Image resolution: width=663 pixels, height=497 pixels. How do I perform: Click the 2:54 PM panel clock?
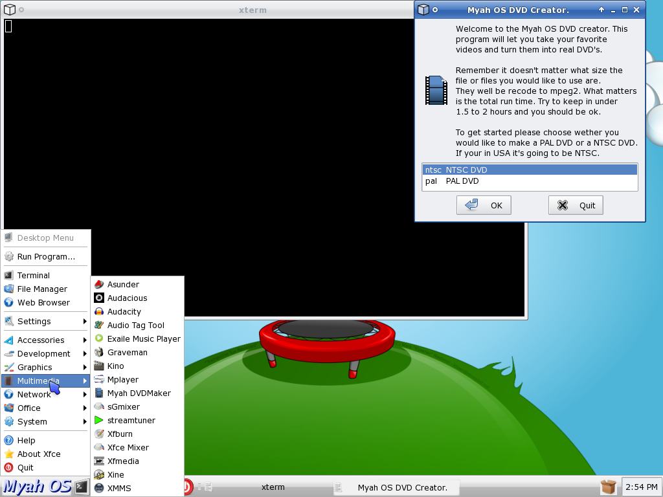(x=641, y=487)
